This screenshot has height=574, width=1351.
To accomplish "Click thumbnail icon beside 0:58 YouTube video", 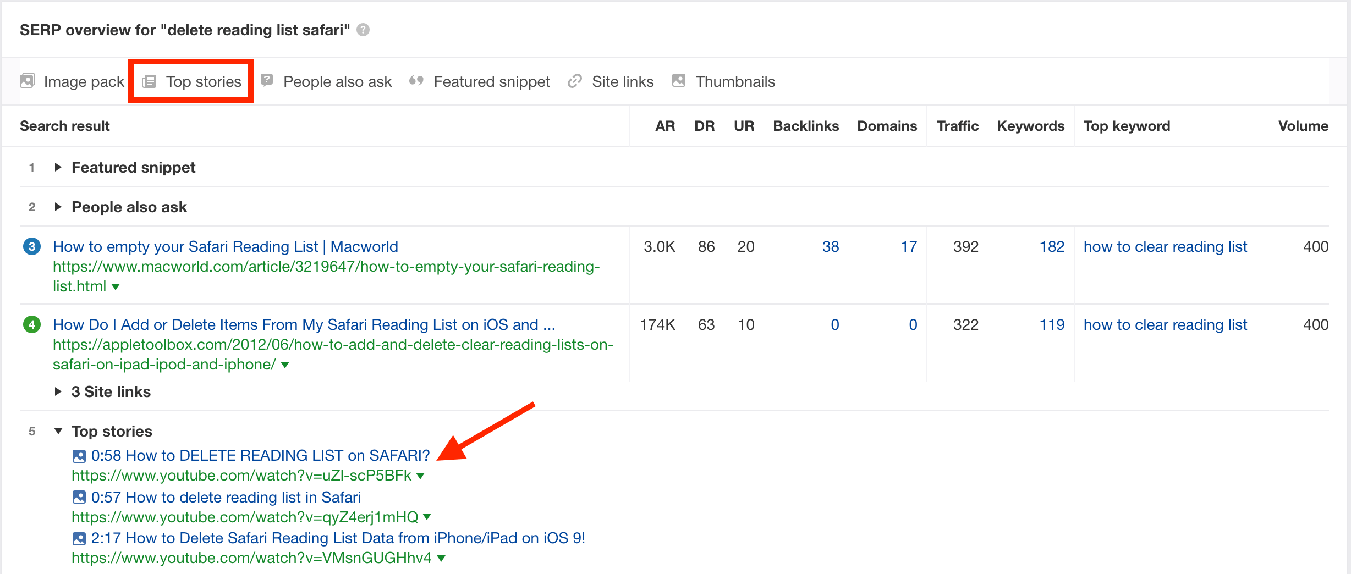I will pos(79,456).
